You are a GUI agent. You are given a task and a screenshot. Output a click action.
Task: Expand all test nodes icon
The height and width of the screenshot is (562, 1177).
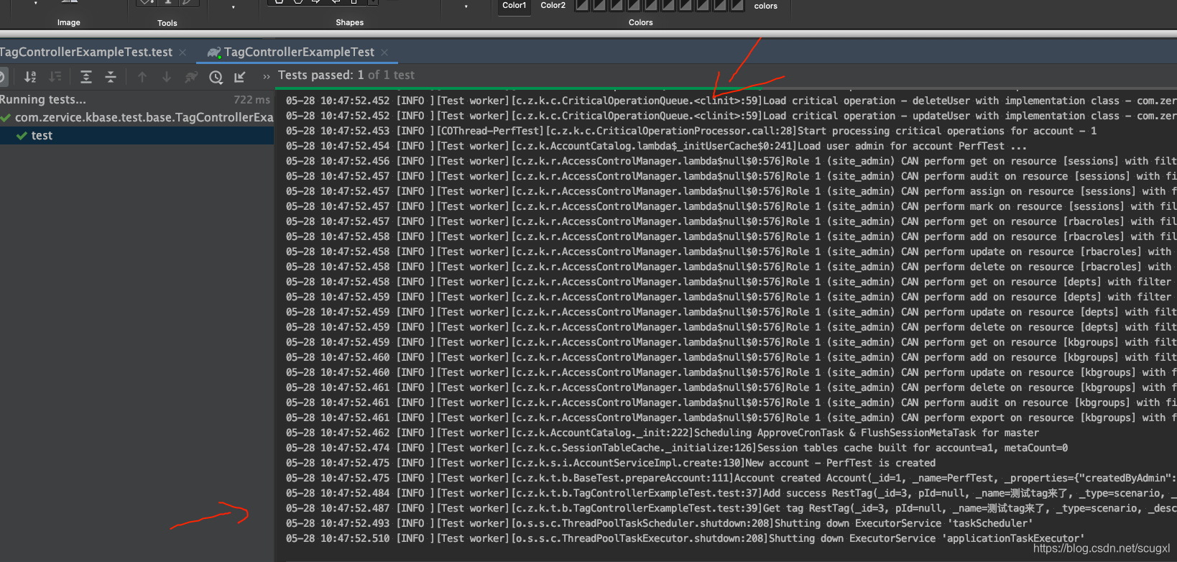coord(86,77)
